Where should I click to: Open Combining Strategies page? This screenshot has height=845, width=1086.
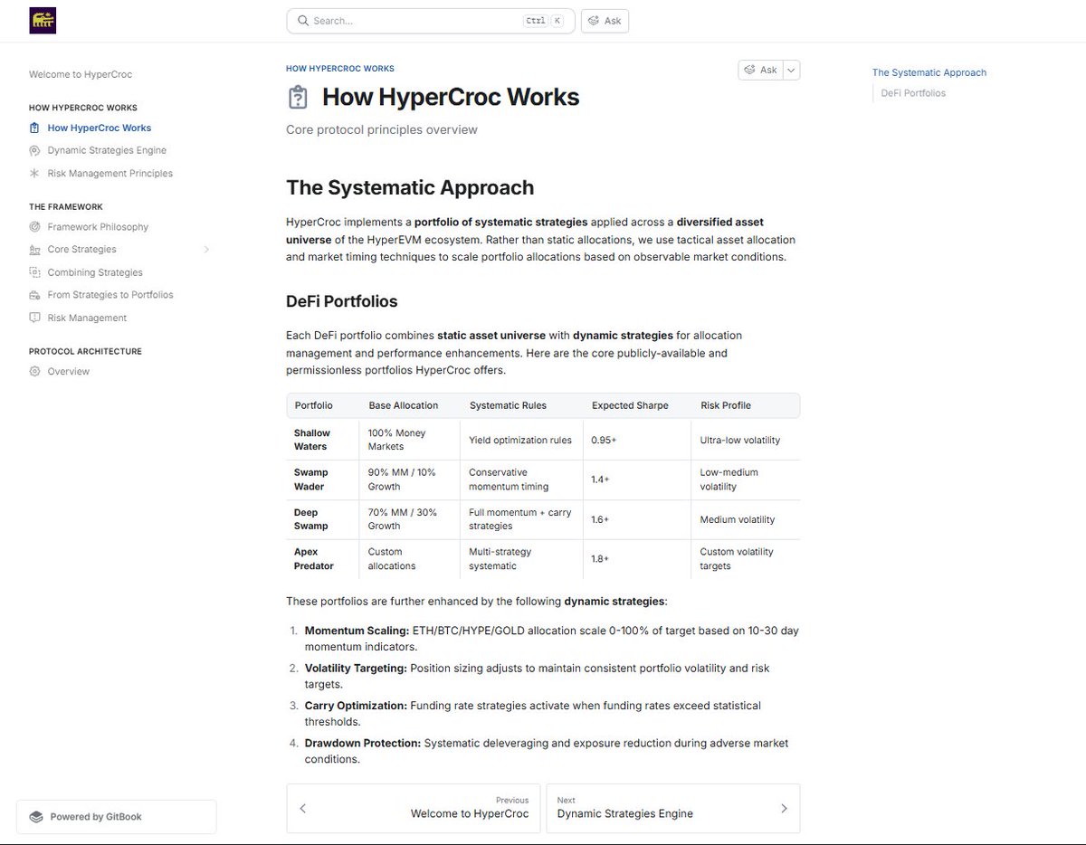(95, 272)
